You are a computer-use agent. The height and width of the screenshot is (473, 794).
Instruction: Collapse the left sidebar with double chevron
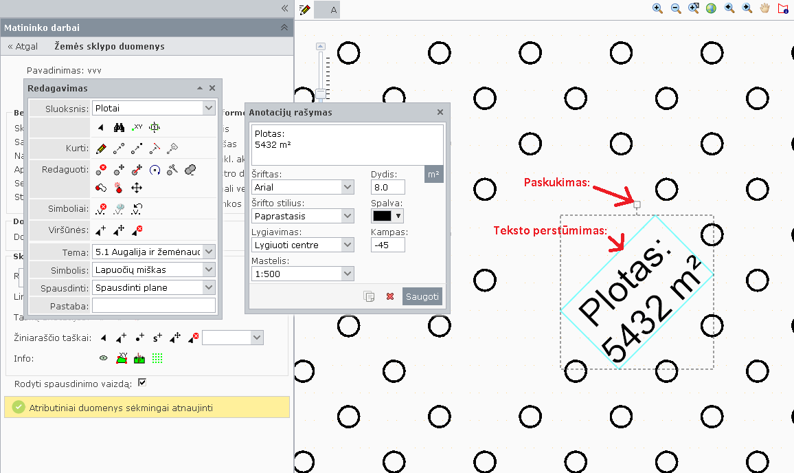284,8
